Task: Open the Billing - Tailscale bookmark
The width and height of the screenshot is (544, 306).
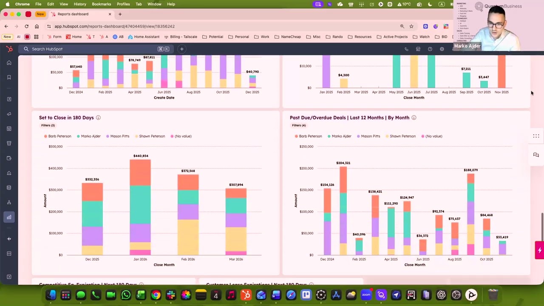Action: [181, 37]
